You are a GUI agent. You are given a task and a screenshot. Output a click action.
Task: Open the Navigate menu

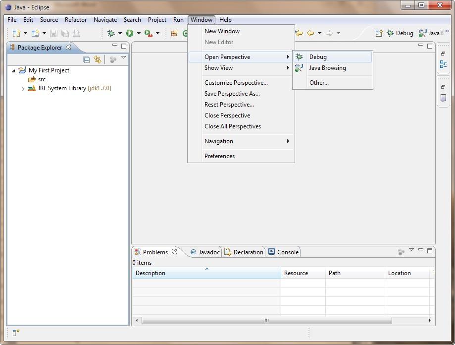coord(105,20)
